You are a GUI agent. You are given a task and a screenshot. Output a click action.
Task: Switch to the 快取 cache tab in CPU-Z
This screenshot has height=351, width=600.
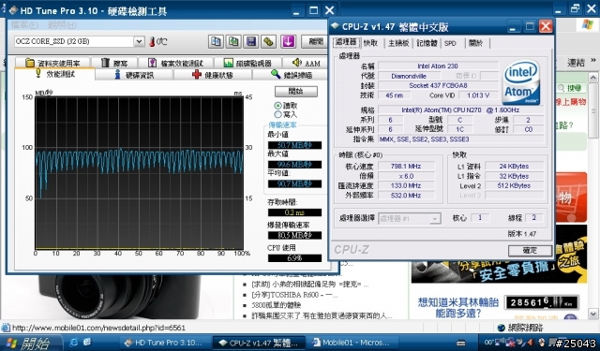pos(370,43)
